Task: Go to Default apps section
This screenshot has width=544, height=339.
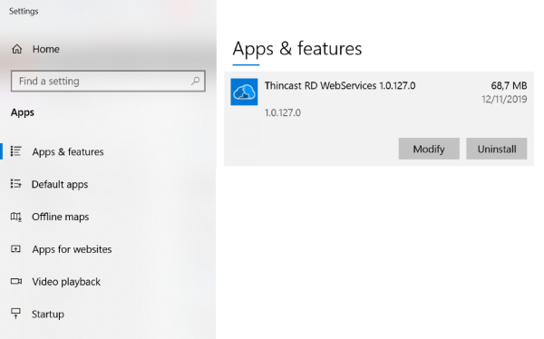Action: [x=60, y=184]
